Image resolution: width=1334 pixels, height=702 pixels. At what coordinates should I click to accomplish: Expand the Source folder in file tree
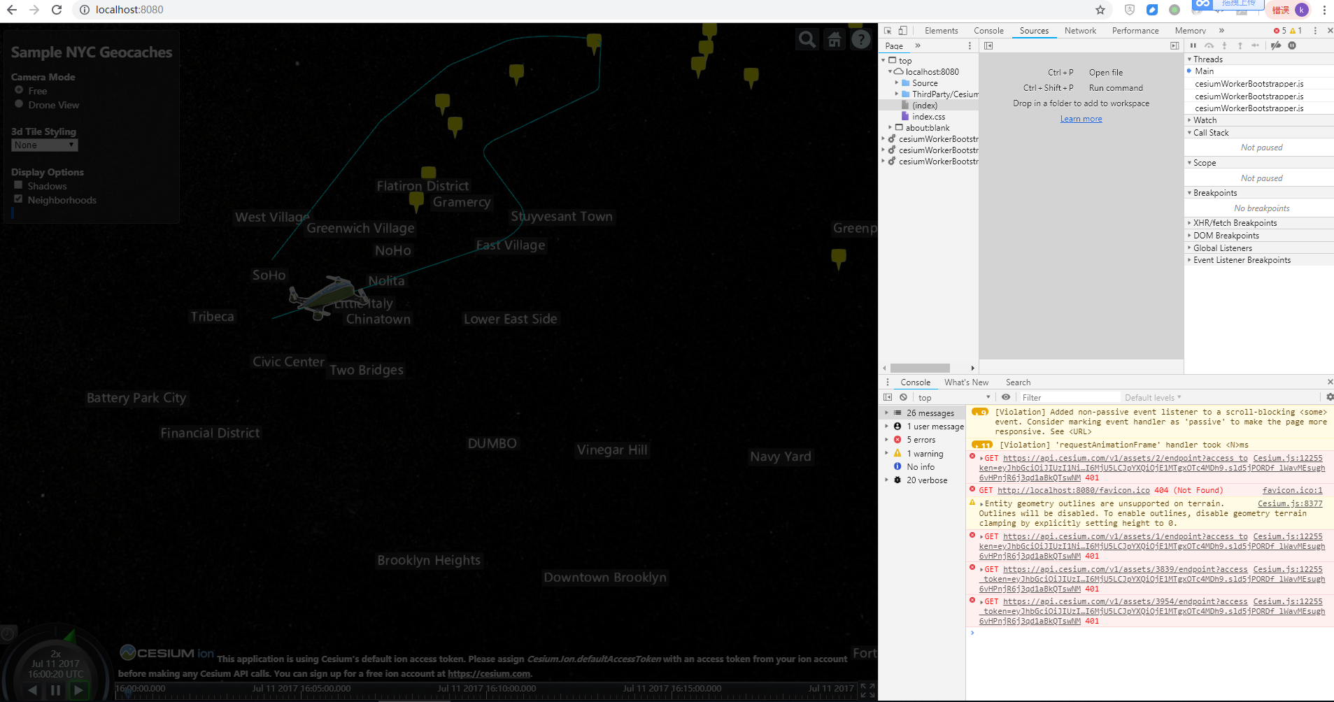[x=897, y=83]
